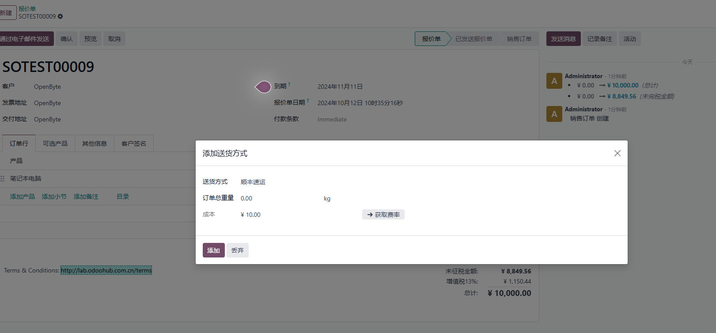Click the 添加小节 link
The width and height of the screenshot is (716, 333).
click(x=54, y=197)
